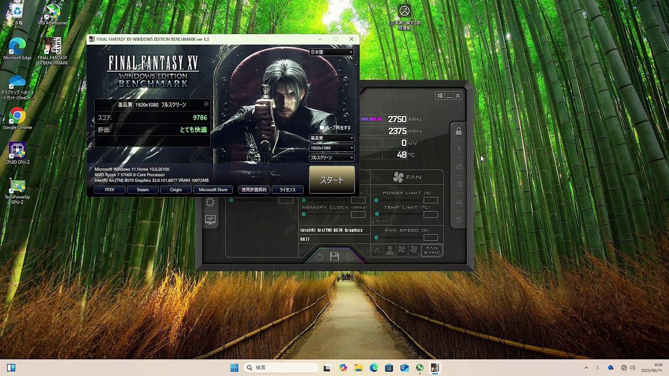Click the Microsoft Store button in benchmark

pyautogui.click(x=213, y=190)
